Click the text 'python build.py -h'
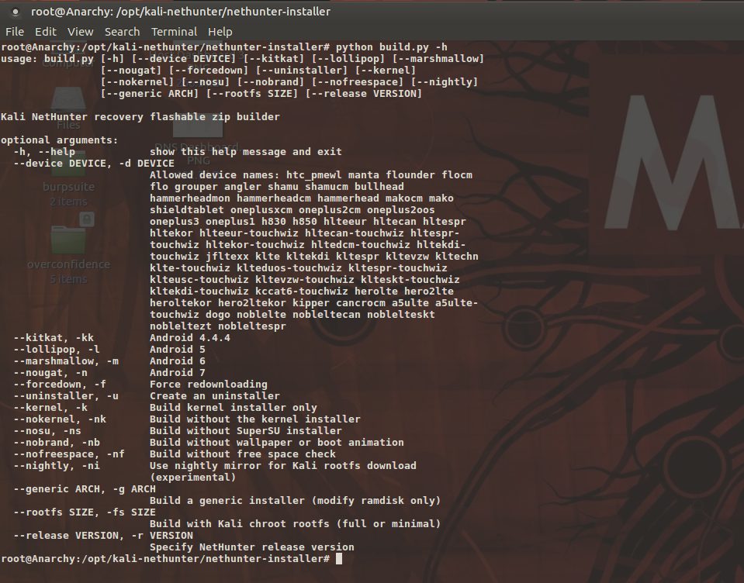 [392, 47]
